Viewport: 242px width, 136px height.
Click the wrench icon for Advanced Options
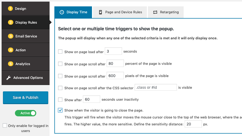(x=9, y=78)
